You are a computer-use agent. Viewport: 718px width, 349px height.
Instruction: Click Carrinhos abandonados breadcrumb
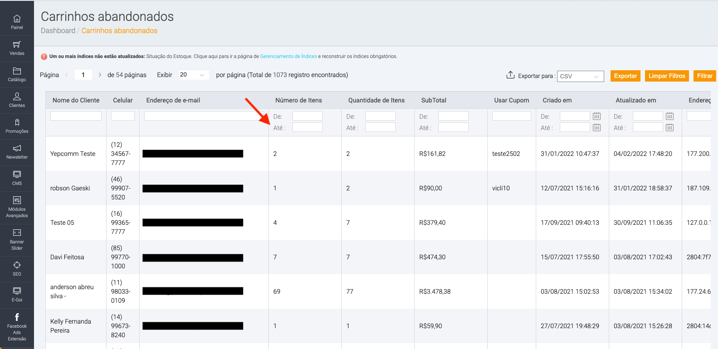120,30
